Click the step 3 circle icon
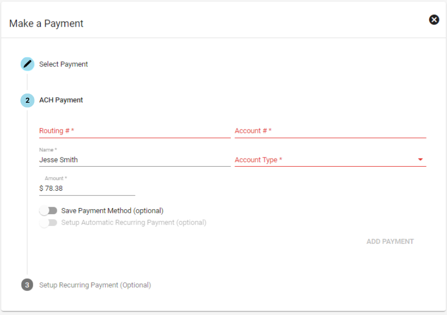 (27, 285)
